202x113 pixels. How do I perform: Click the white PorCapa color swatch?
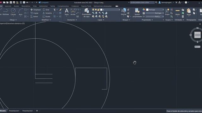point(147,10)
